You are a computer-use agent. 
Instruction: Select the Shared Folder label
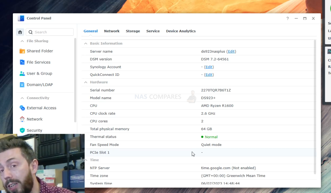(x=40, y=51)
